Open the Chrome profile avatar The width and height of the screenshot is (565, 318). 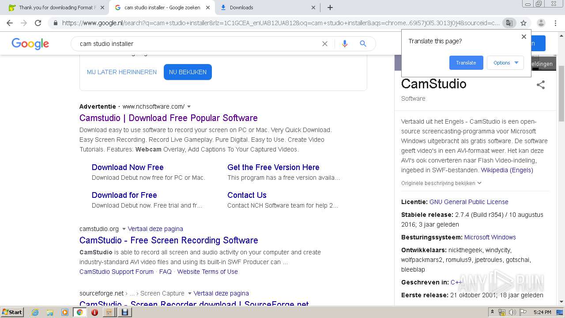[541, 23]
